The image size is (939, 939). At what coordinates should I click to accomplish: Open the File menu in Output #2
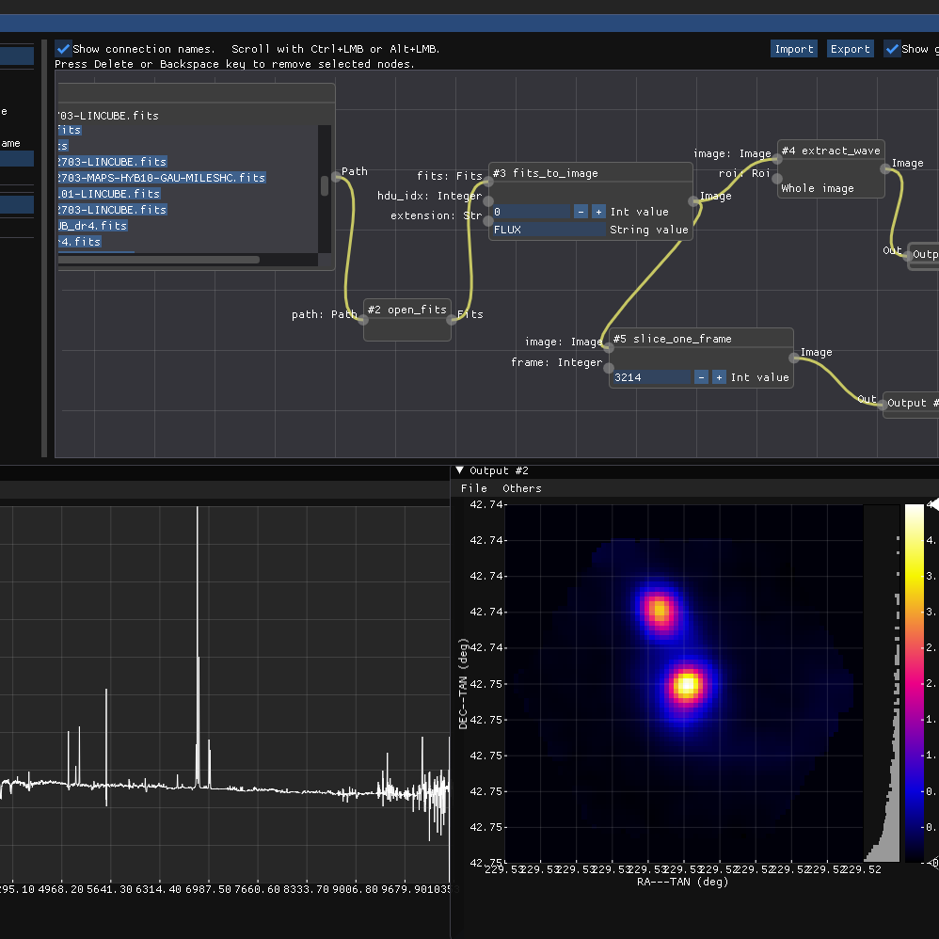click(x=473, y=488)
